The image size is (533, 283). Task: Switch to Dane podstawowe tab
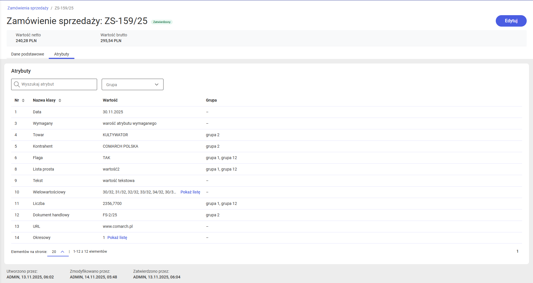click(27, 54)
